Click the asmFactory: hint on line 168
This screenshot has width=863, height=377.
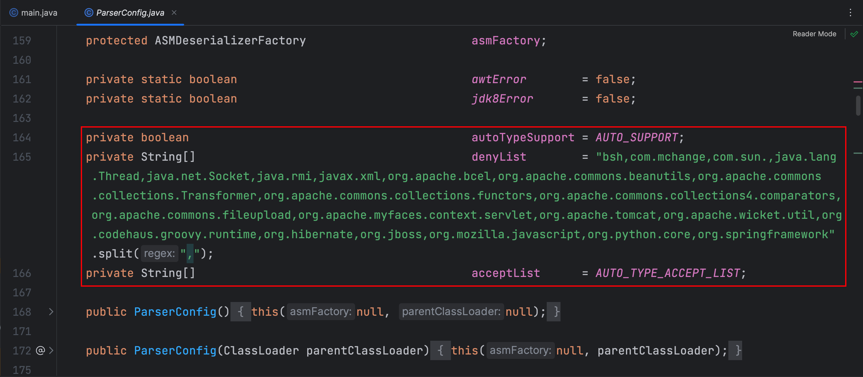(321, 312)
